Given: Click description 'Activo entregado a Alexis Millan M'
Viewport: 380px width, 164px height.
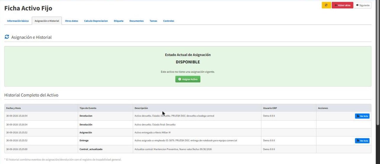Looking at the screenshot, I should tap(152, 132).
